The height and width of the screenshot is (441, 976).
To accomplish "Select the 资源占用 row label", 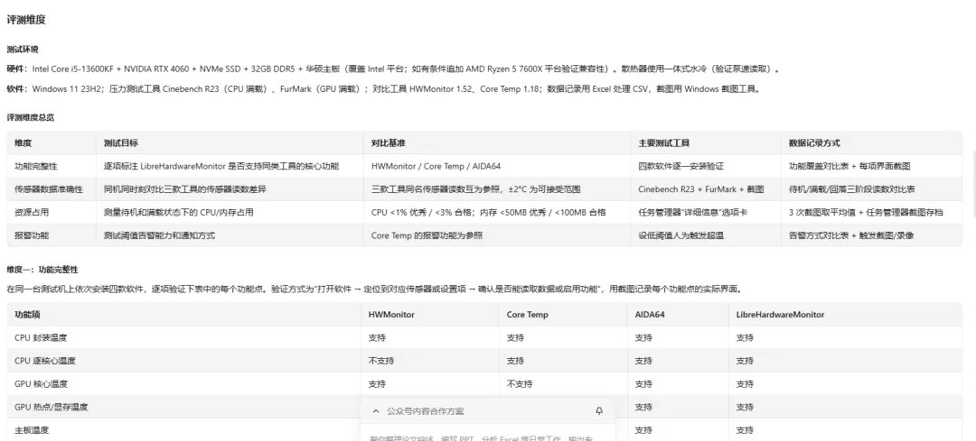I will (32, 212).
